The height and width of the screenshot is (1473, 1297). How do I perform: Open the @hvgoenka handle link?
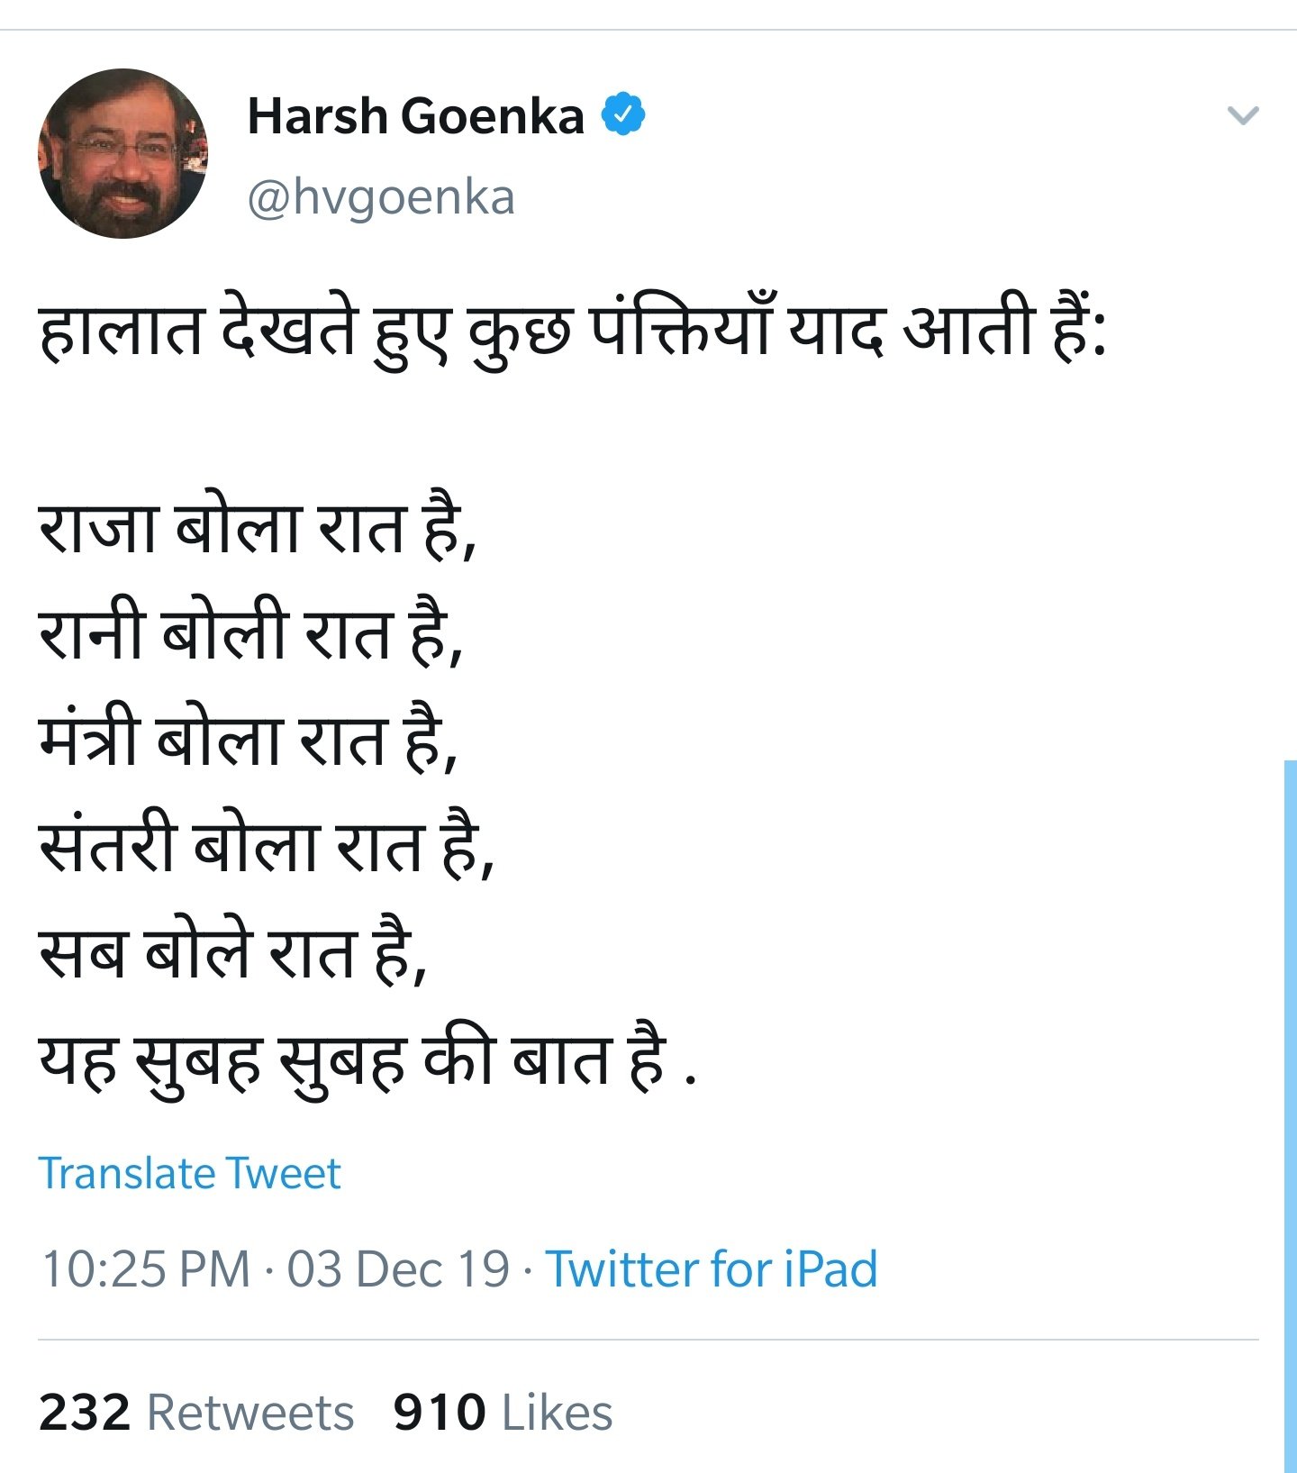(x=381, y=197)
